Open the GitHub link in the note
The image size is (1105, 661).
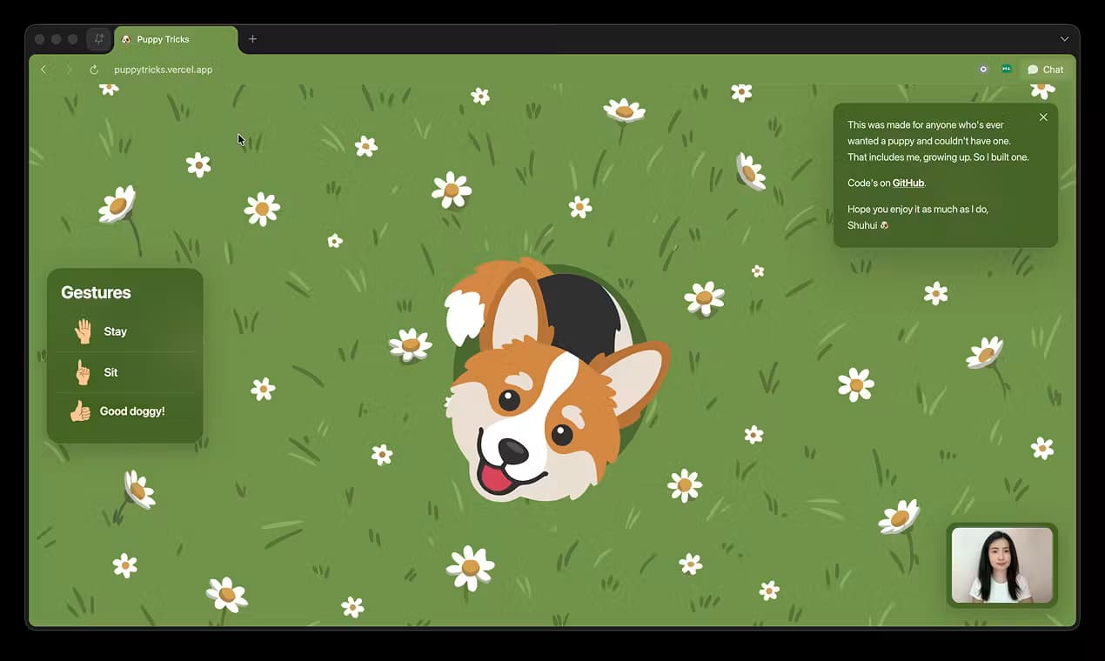908,184
